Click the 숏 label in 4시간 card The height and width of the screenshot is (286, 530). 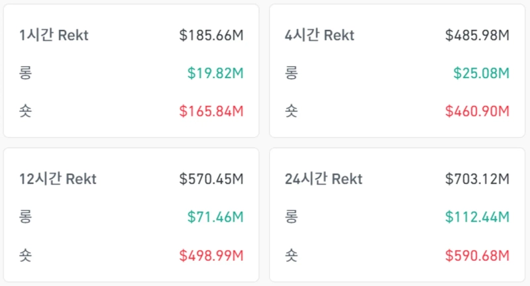click(x=291, y=111)
